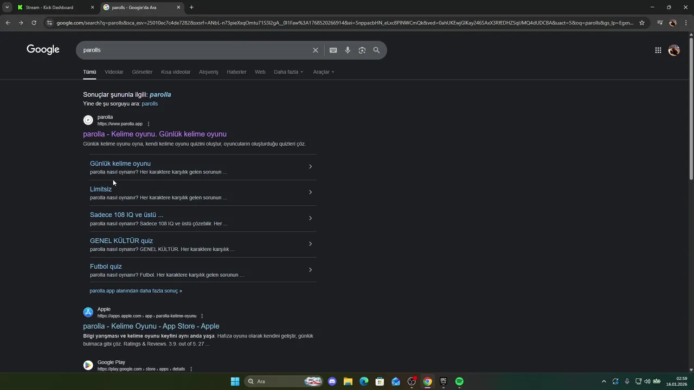Go forward using browser forward arrow

point(21,23)
